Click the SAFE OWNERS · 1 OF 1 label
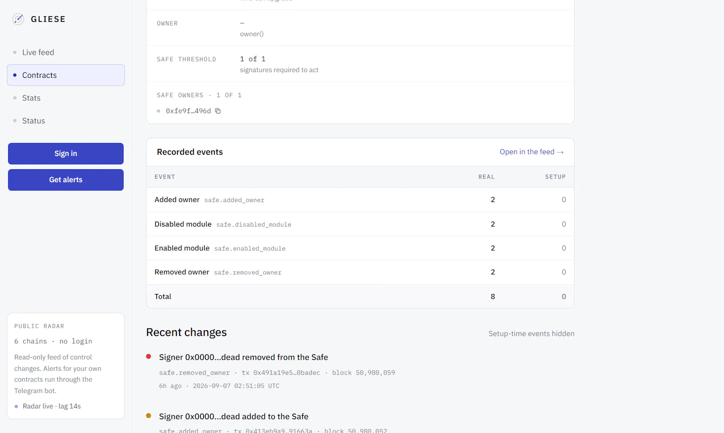Viewport: 724px width, 433px height. (199, 95)
